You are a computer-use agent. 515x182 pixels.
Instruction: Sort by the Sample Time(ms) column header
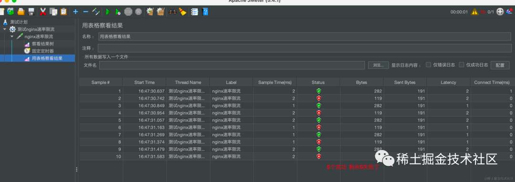coord(275,82)
